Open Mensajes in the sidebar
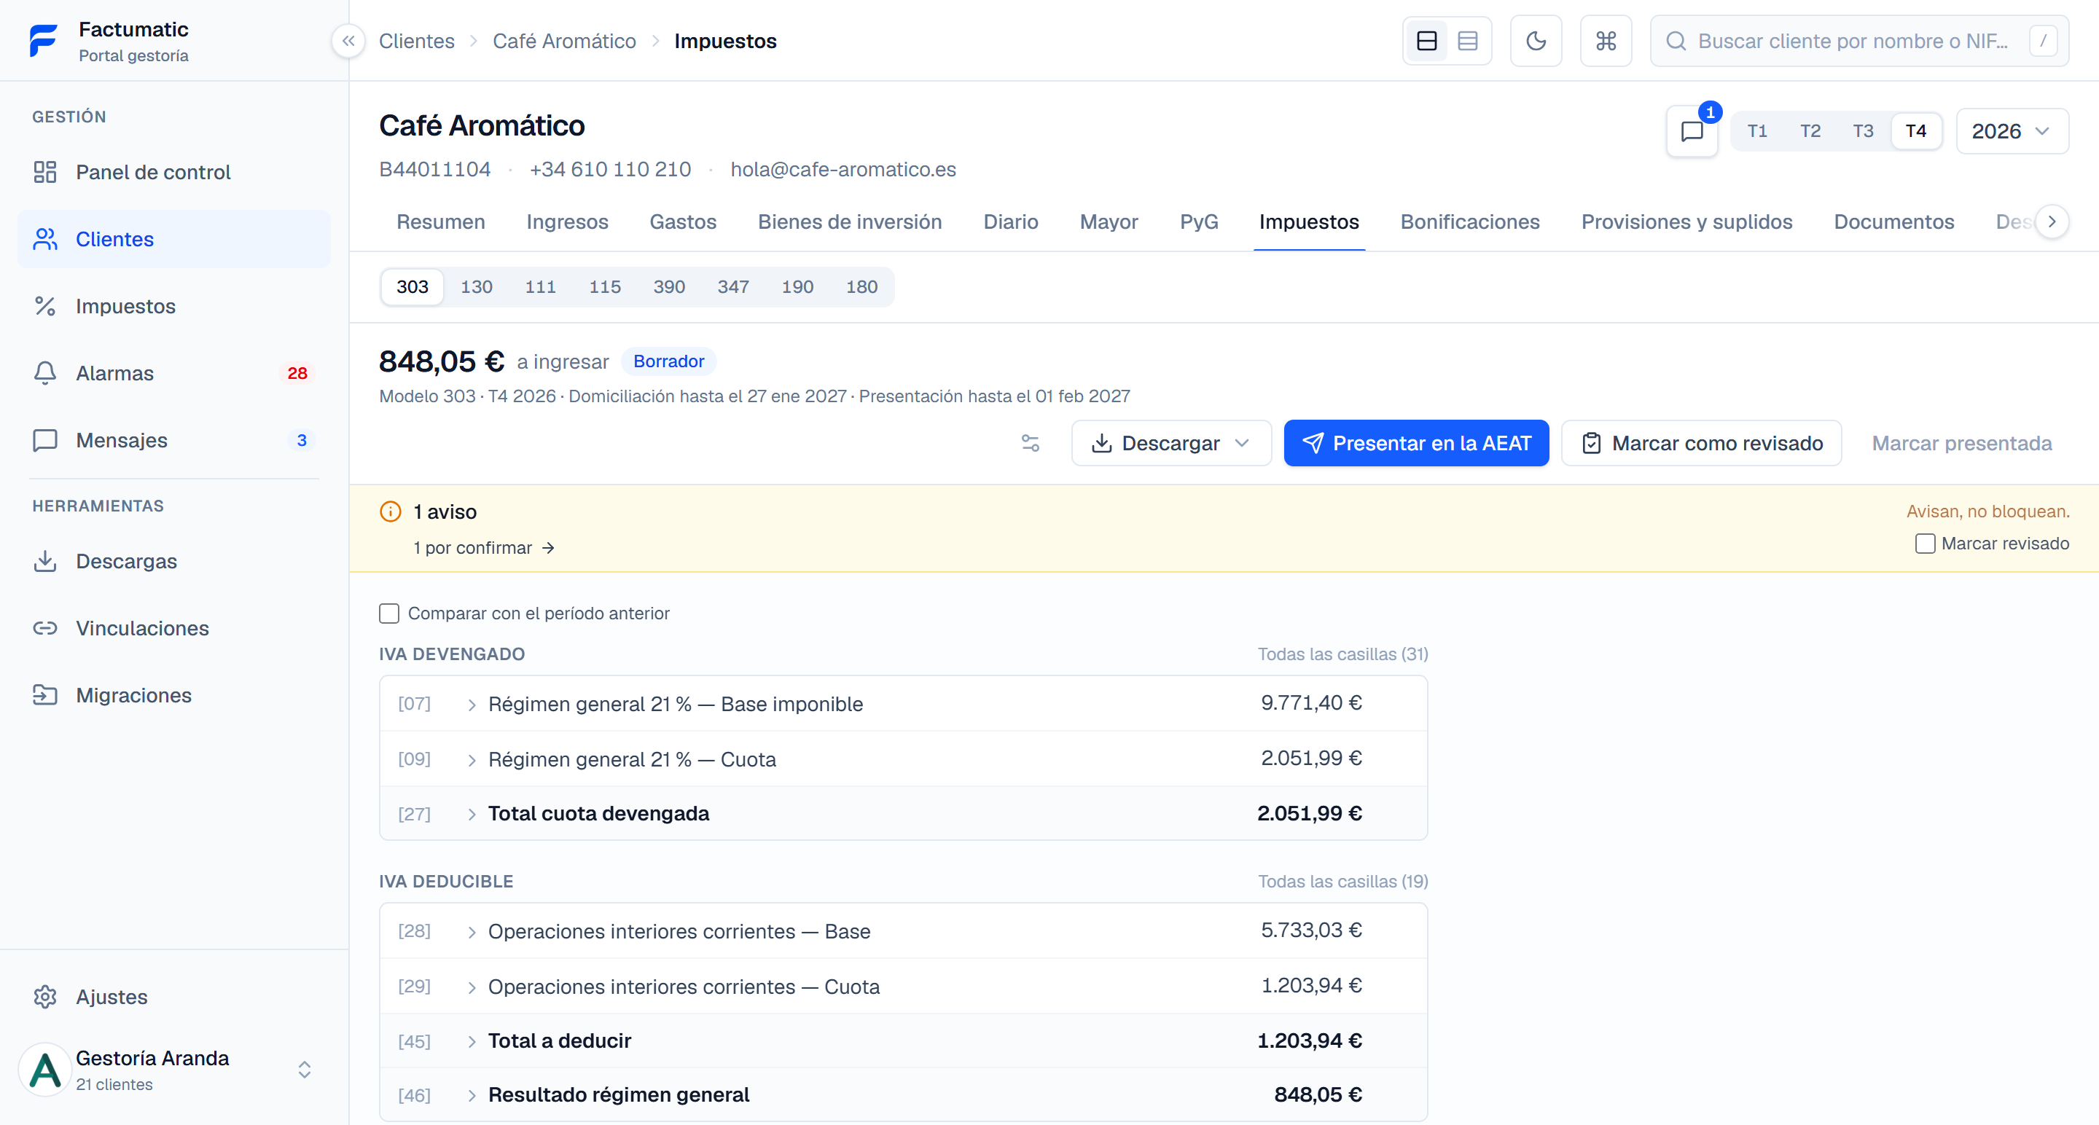The height and width of the screenshot is (1125, 2099). [174, 440]
